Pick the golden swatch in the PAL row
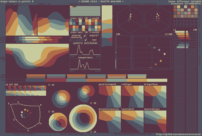 pyautogui.click(x=137, y=80)
